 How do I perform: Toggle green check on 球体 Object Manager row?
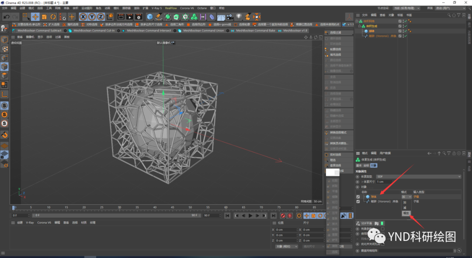(x=406, y=31)
